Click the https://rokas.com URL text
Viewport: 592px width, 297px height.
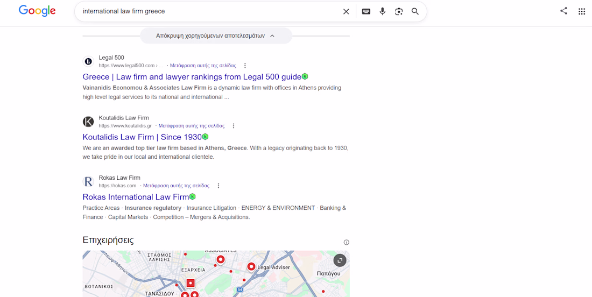tap(117, 186)
